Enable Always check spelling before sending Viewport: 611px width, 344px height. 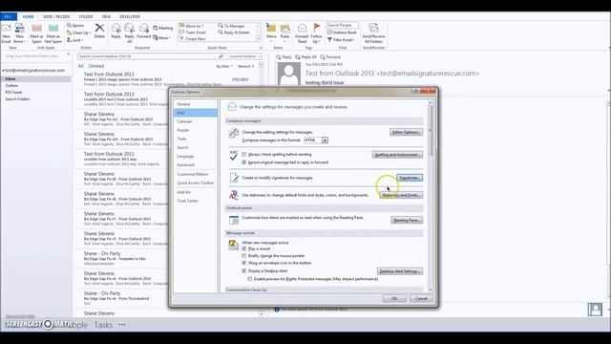click(244, 155)
